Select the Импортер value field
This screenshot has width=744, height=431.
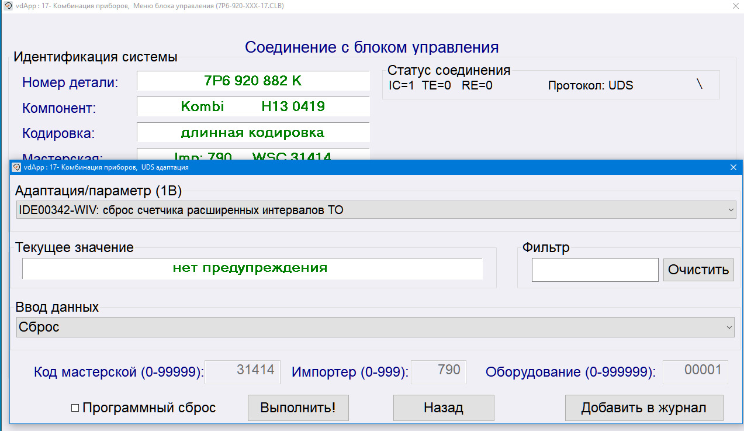(x=439, y=372)
